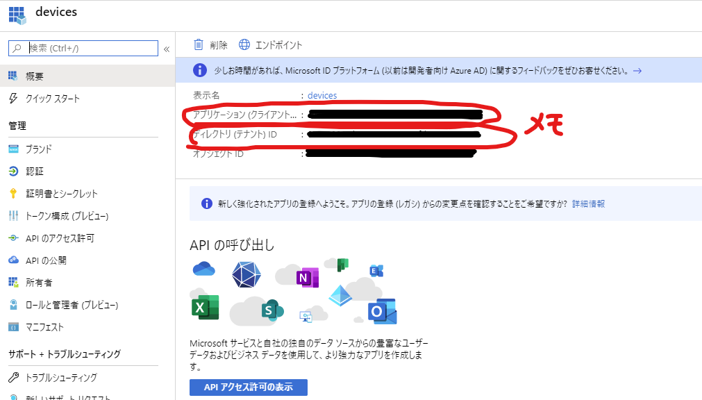This screenshot has width=702, height=400.
Task: Click the ブランド icon
Action: point(13,149)
